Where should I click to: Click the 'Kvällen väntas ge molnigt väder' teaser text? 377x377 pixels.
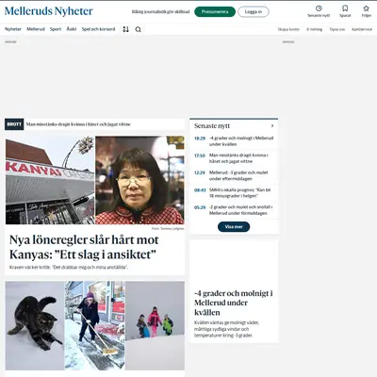(x=226, y=329)
